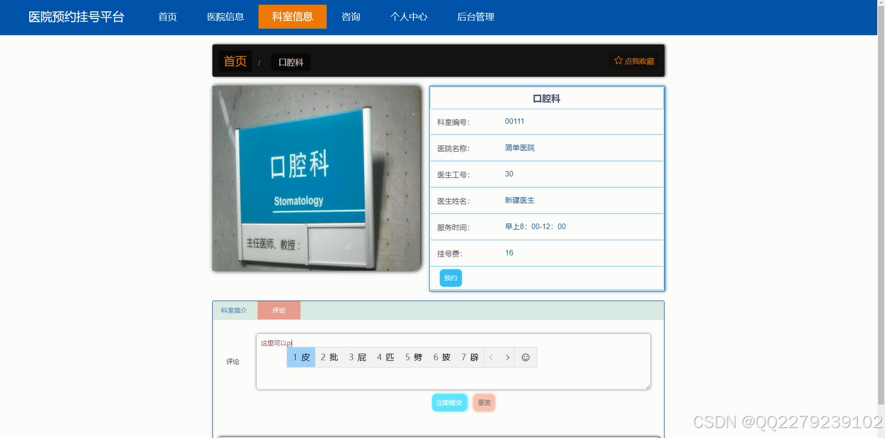Open 医院信息 in the navigation bar
This screenshot has width=885, height=438.
(226, 17)
